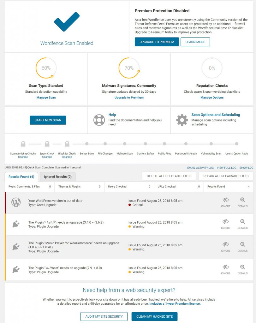Click the Scan Options gear icon

coord(182,120)
